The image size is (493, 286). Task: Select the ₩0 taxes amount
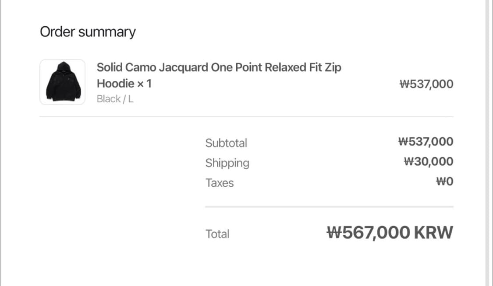(x=444, y=182)
